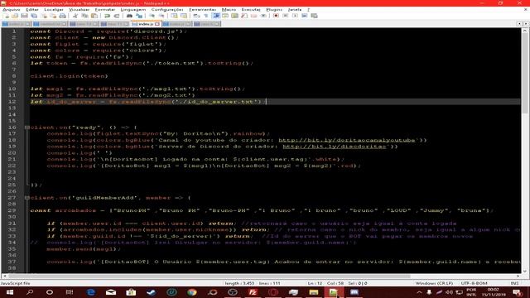Click the Paste toolbar icon
The image size is (530, 298).
pyautogui.click(x=94, y=16)
